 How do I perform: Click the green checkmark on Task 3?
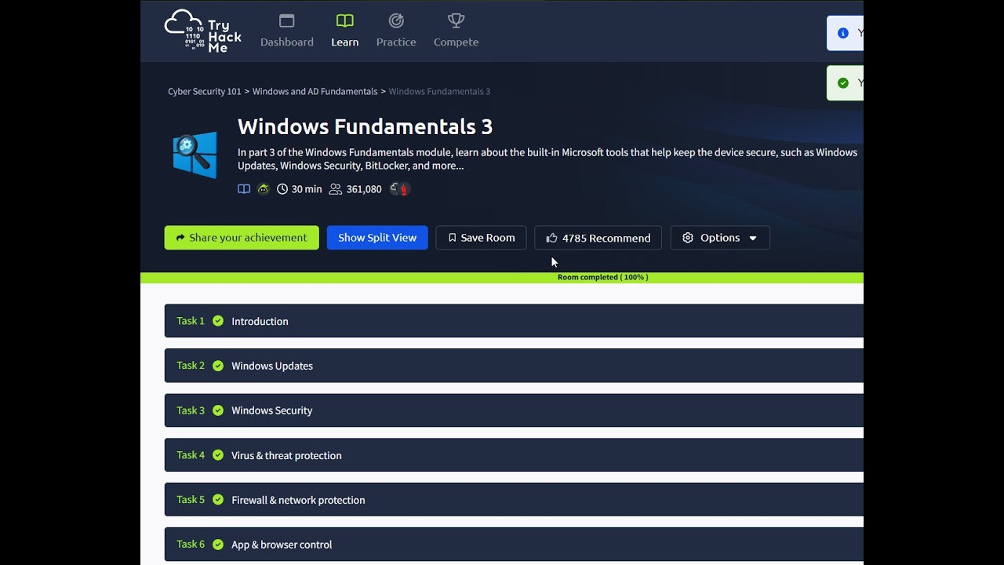coord(218,410)
